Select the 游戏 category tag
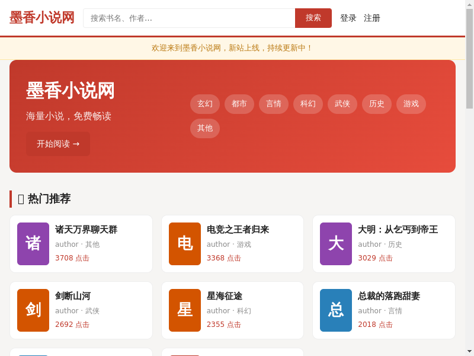Screen dimensions: 474x356 [x=411, y=104]
